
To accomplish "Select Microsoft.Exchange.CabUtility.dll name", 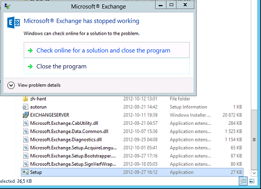I will point(64,123).
